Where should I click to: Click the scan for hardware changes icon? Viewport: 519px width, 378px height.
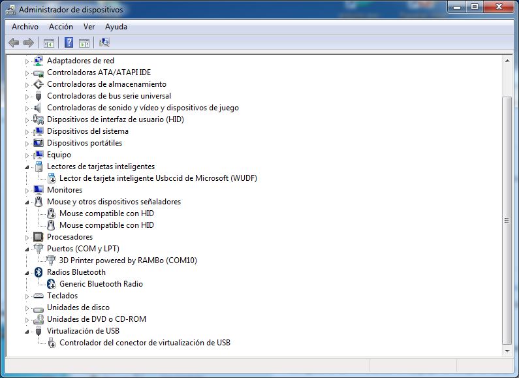pos(104,43)
